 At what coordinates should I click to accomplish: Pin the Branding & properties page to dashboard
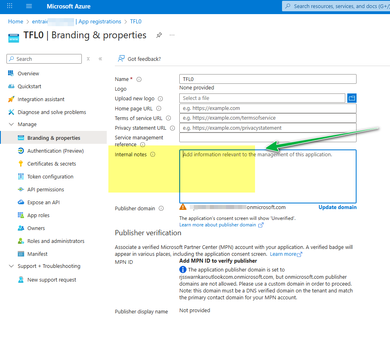coord(159,35)
